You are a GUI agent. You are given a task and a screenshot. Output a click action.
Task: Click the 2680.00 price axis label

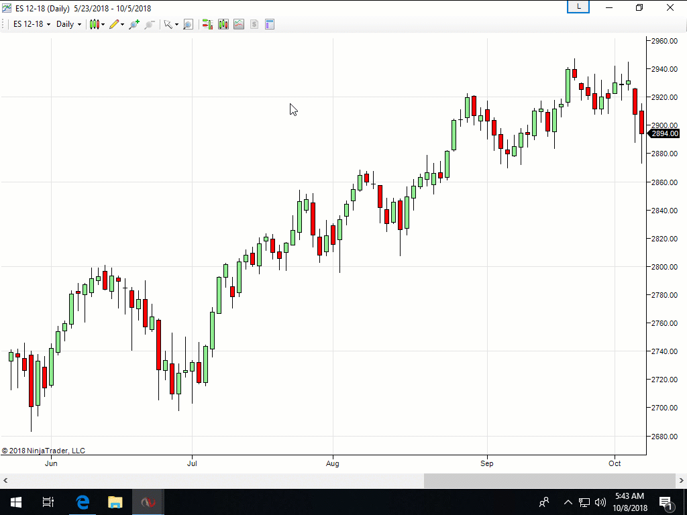664,436
